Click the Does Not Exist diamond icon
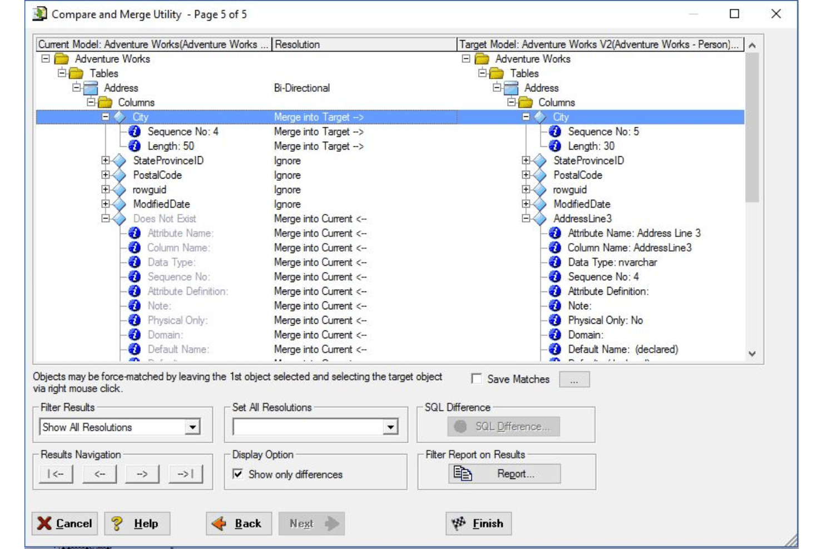 click(x=120, y=219)
